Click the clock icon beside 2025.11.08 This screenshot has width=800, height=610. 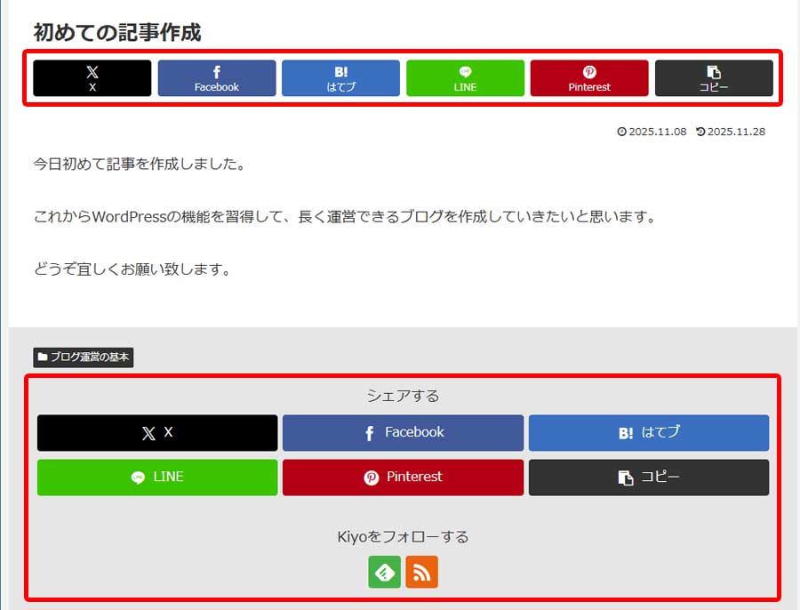(623, 131)
